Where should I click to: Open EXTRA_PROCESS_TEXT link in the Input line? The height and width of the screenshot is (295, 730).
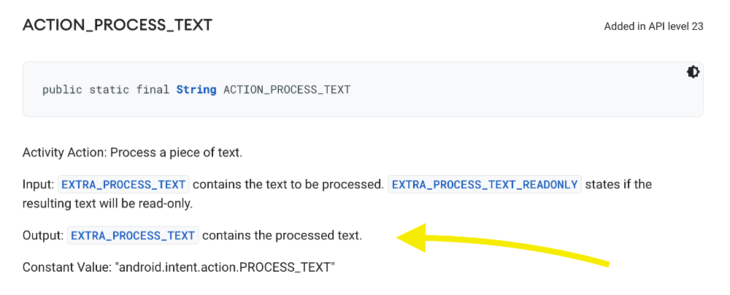click(x=124, y=184)
